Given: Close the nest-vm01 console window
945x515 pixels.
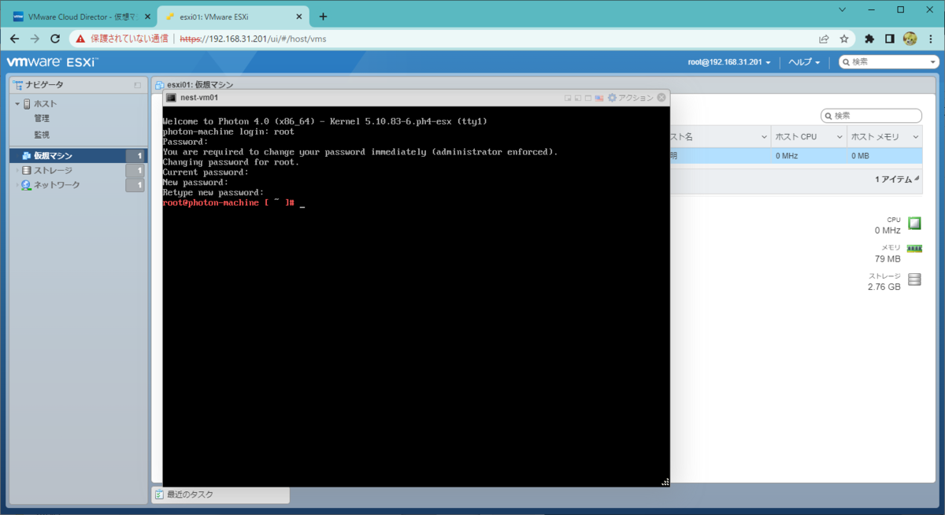Looking at the screenshot, I should tap(661, 98).
